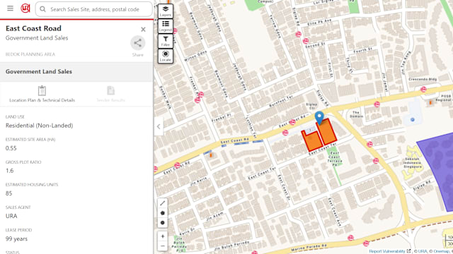Open Location Plan & Technical Details tab
Viewport: 453px width, 254px height.
pyautogui.click(x=42, y=94)
